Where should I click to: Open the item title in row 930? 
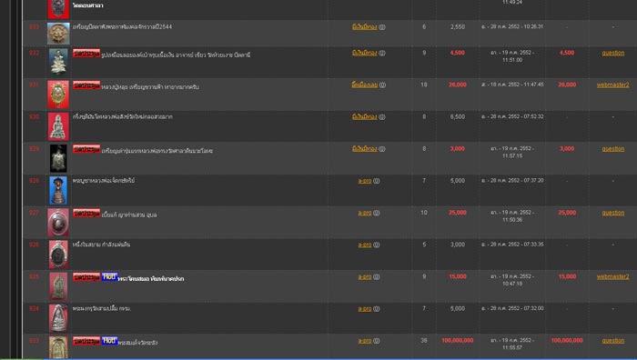coord(122,116)
